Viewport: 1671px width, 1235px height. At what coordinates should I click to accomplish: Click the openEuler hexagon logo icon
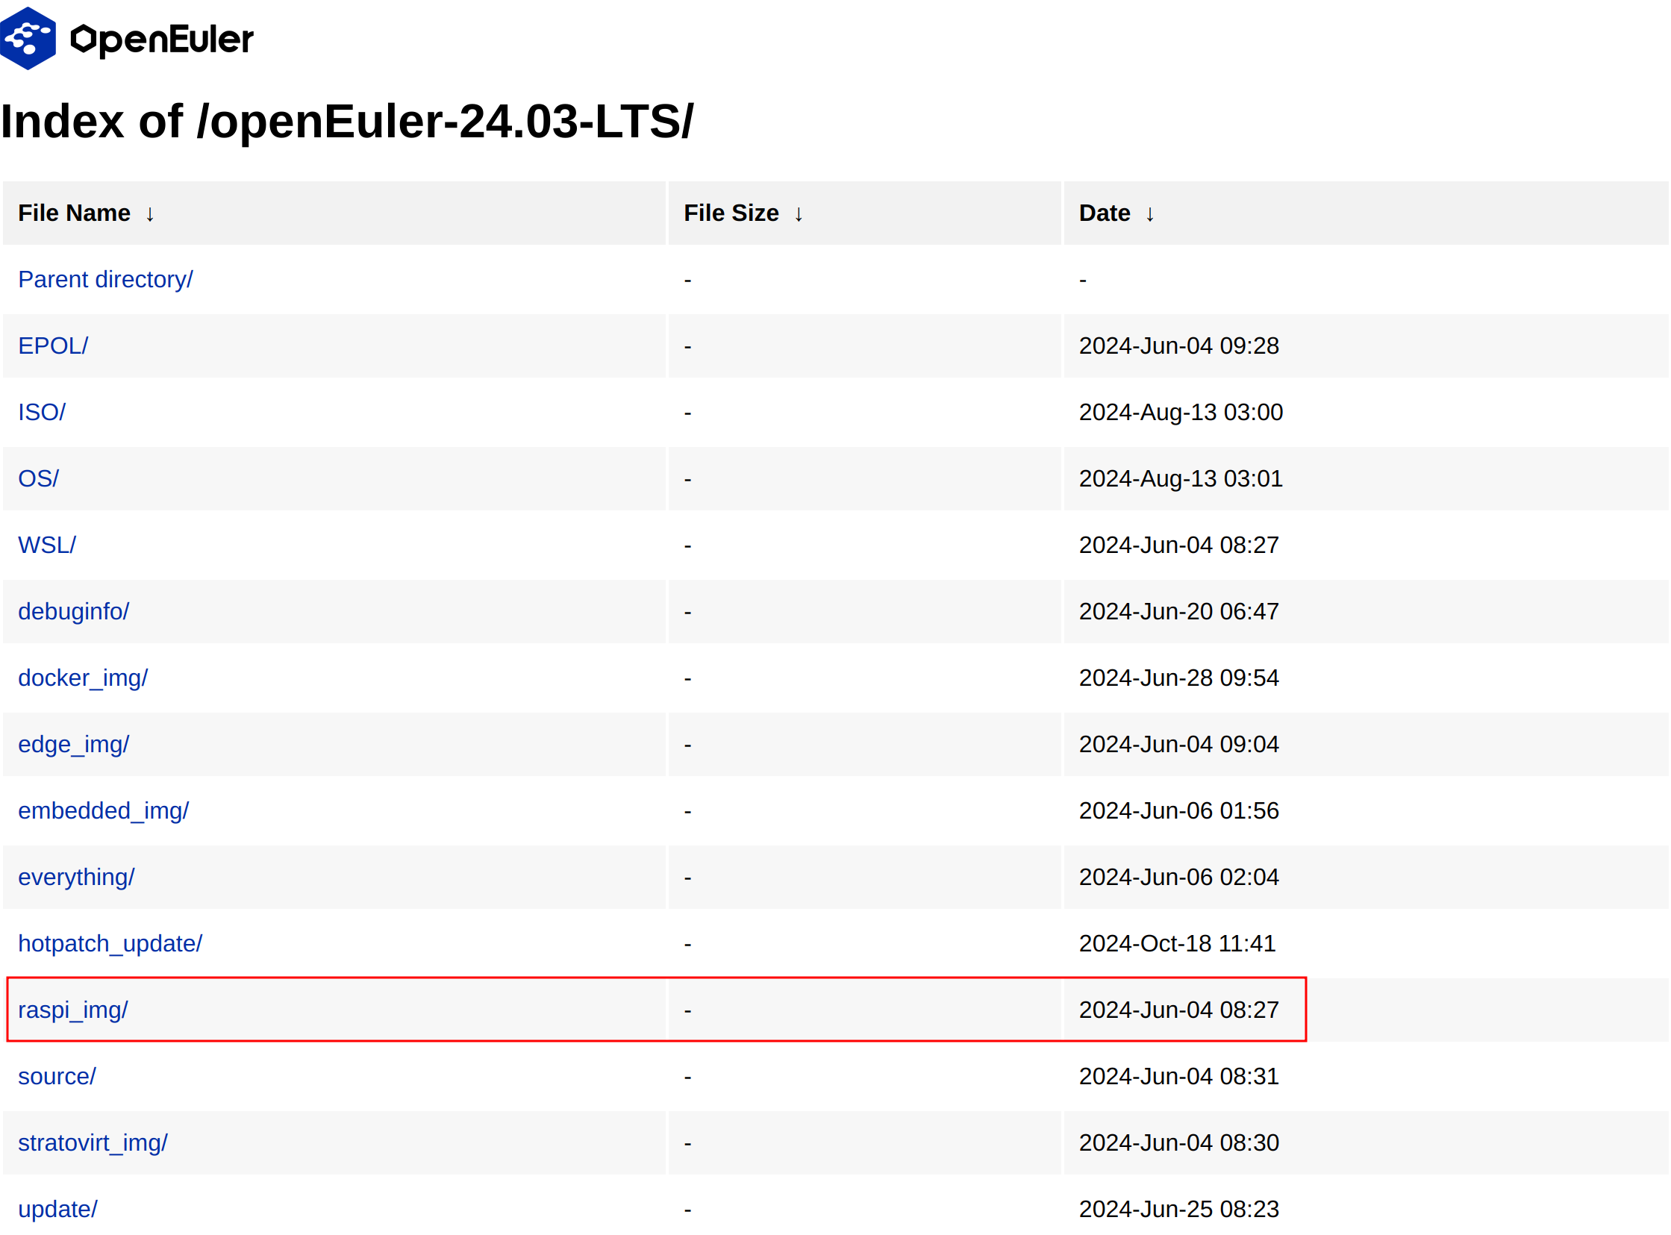[28, 38]
